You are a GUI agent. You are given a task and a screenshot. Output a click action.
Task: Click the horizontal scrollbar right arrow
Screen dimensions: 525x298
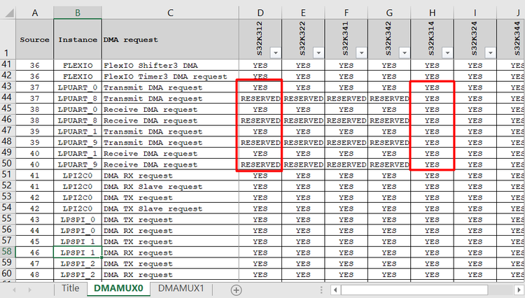coord(518,290)
